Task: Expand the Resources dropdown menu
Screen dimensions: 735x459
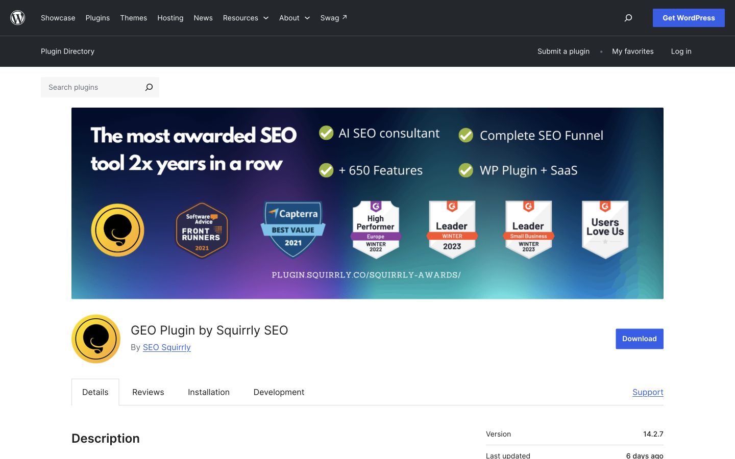Action: coord(246,18)
